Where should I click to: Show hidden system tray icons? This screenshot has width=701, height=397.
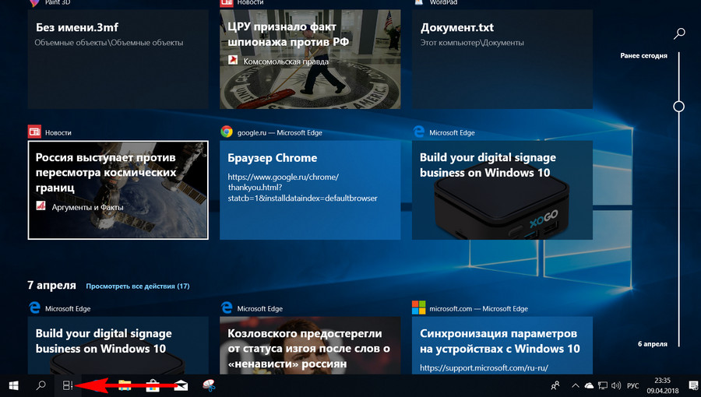click(575, 385)
